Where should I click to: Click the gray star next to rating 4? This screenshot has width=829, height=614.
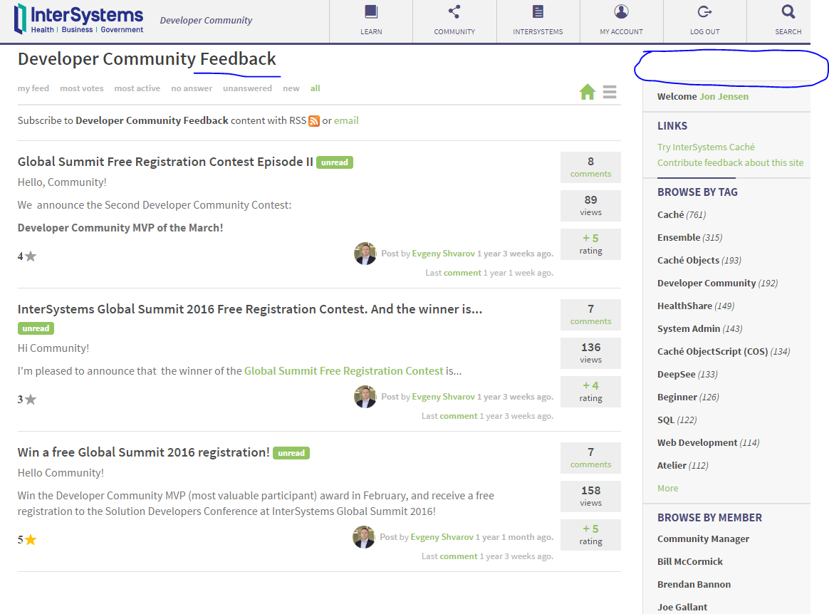click(31, 256)
